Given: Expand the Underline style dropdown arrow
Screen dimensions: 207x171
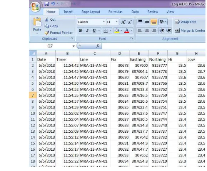Looking at the screenshot, I should [99, 31].
